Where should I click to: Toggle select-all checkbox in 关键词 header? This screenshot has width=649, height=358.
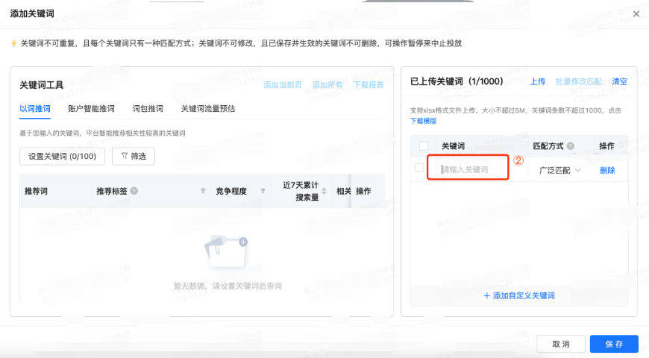coord(424,145)
